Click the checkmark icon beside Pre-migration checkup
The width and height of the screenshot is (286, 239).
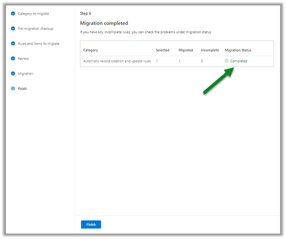pyautogui.click(x=13, y=29)
